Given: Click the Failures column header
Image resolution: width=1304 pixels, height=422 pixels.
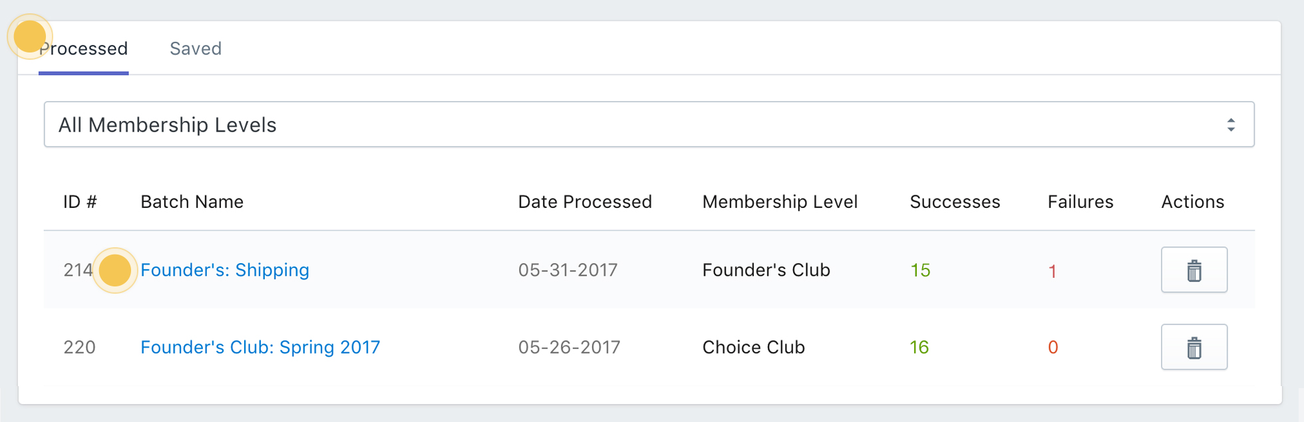Looking at the screenshot, I should coord(1080,202).
